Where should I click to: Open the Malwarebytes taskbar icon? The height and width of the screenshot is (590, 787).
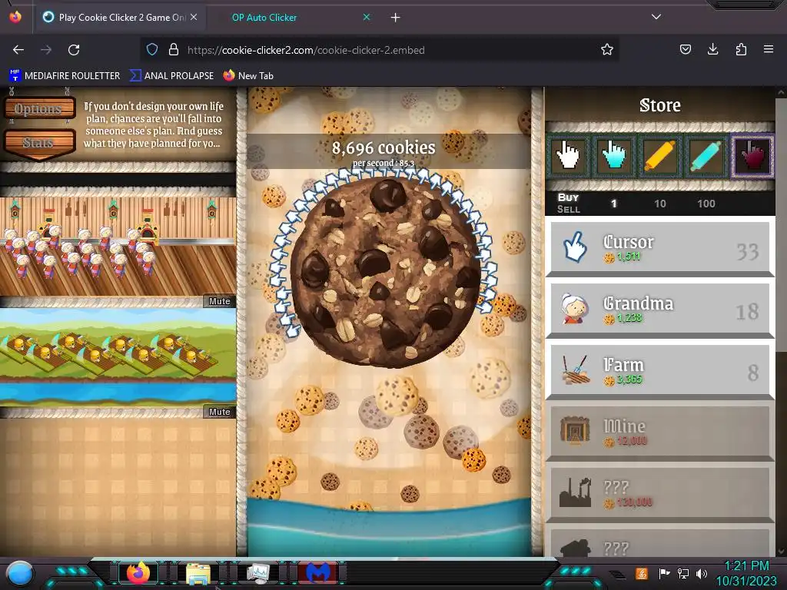[x=318, y=573]
